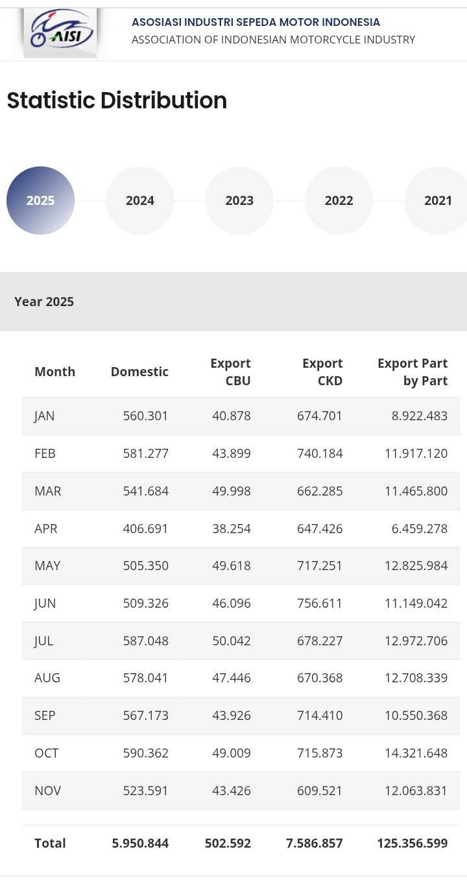Image resolution: width=467 pixels, height=884 pixels.
Task: Click the Export Part by Part header
Action: click(x=413, y=372)
